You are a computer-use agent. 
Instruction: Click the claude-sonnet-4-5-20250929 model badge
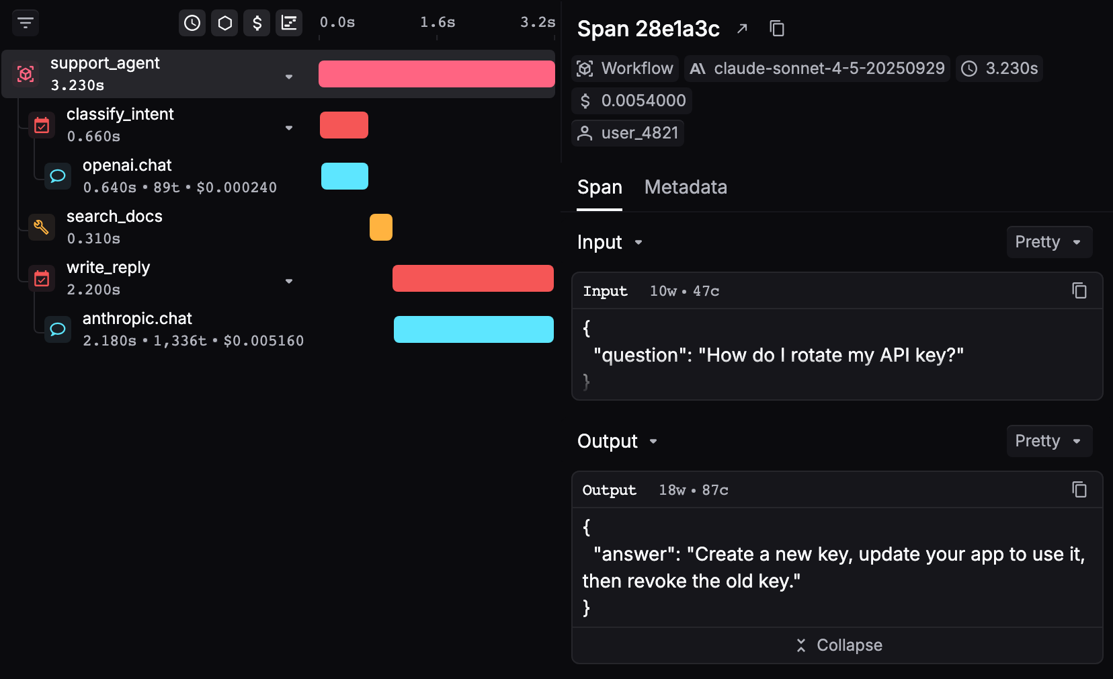[817, 69]
